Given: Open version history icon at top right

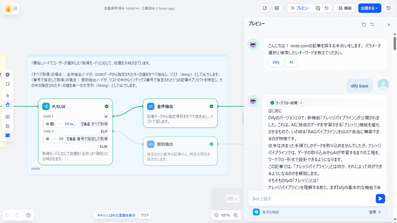Looking at the screenshot, I should point(389,8).
